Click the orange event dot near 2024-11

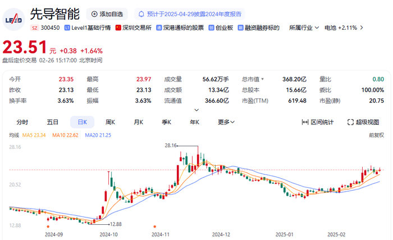tap(154, 227)
